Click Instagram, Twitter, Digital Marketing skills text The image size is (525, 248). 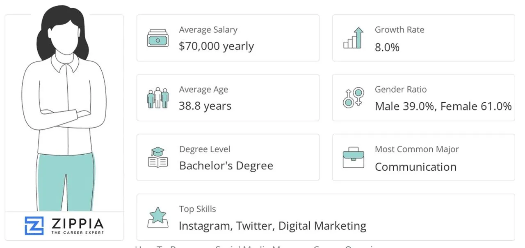pyautogui.click(x=272, y=226)
